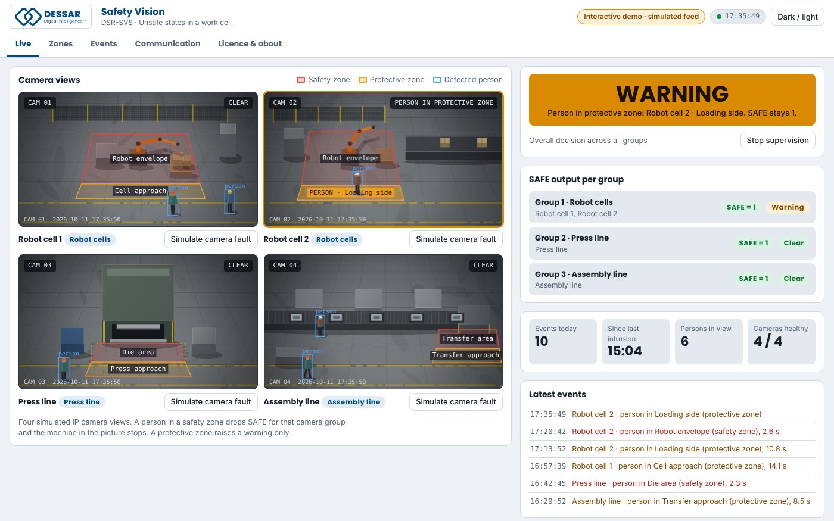Click the orange Protective zone legend swatch
Viewport: 834px width, 521px height.
[x=362, y=80]
